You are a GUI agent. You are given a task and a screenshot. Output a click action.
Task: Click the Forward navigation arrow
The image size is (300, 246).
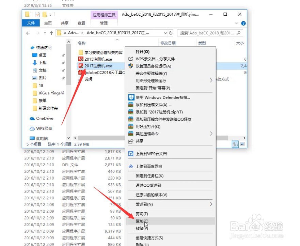tap(37, 33)
